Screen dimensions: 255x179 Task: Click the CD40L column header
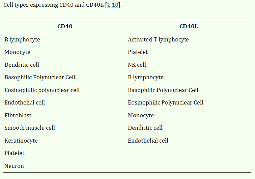click(189, 27)
